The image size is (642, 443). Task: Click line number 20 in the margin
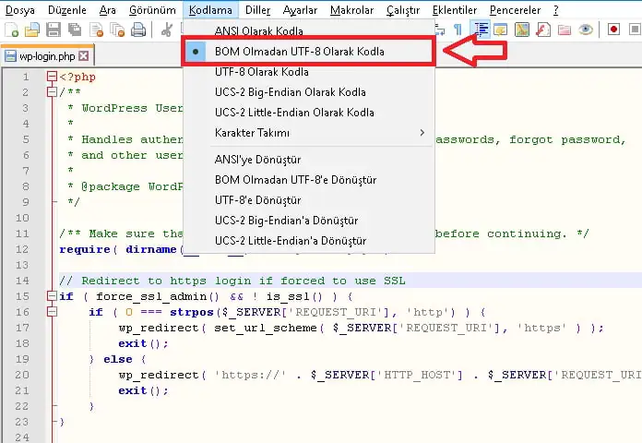coord(23,375)
